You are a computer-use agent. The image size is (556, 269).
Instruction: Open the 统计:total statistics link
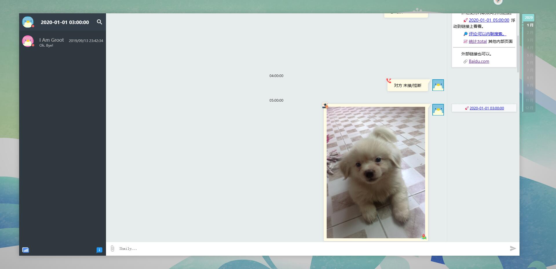pyautogui.click(x=478, y=41)
